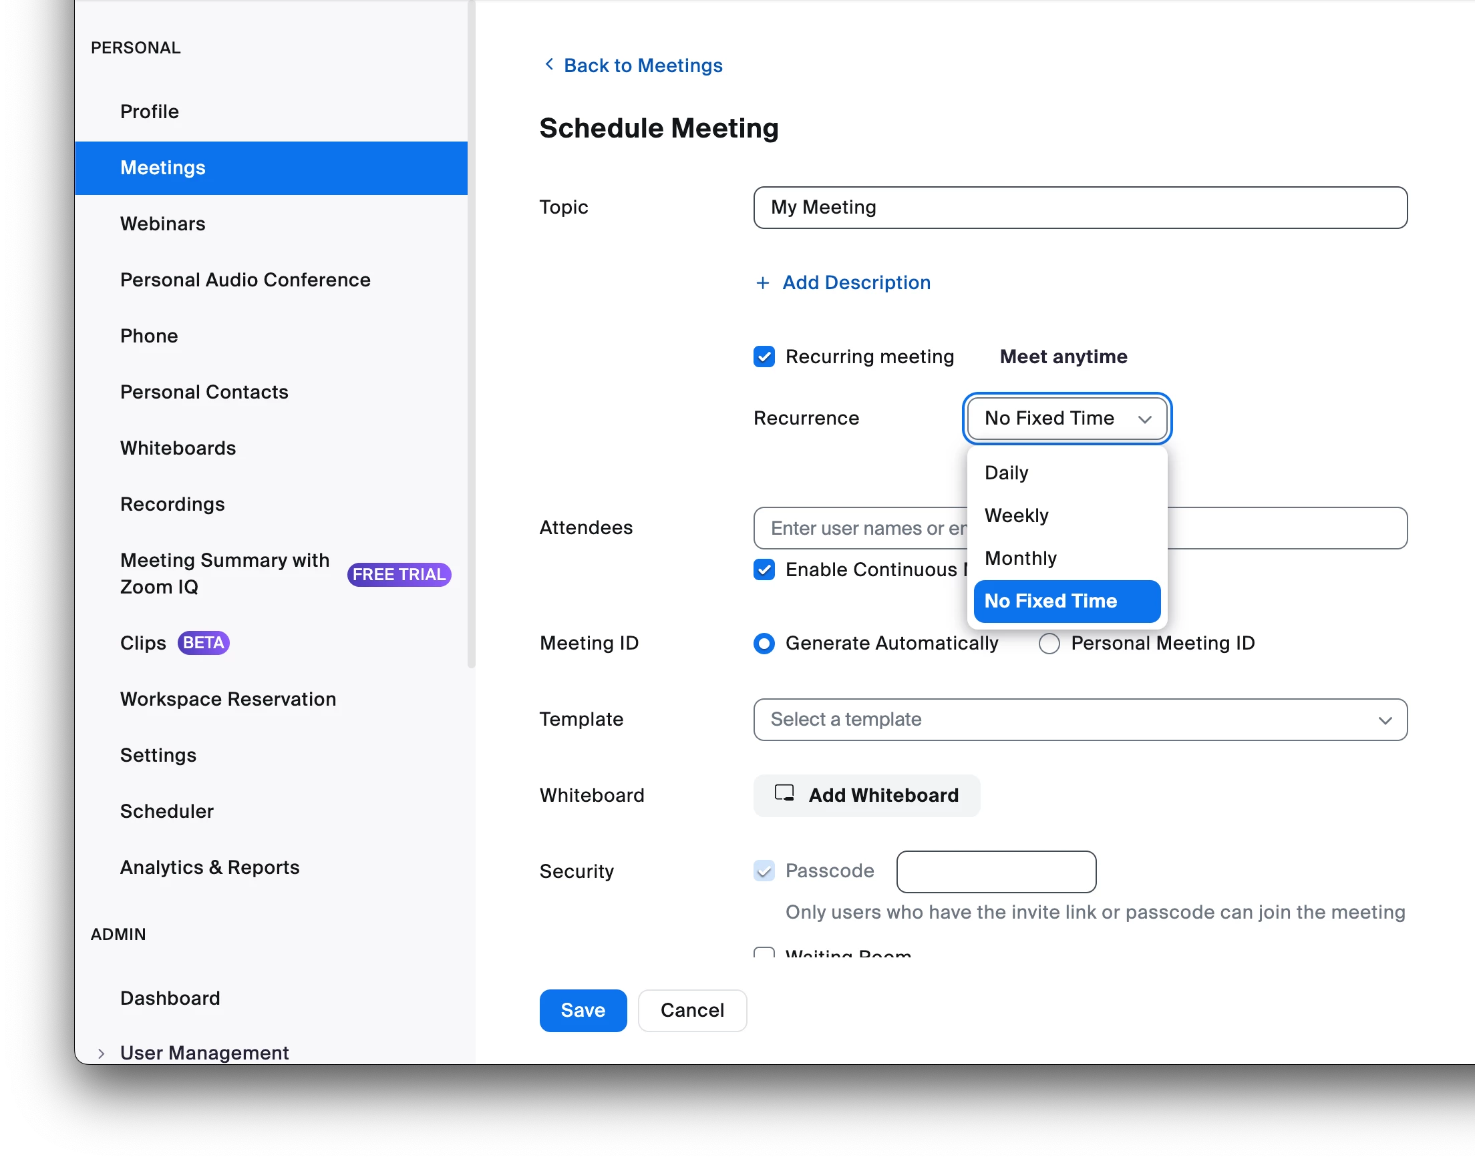Expand the User Management section
This screenshot has height=1163, width=1475.
[102, 1053]
